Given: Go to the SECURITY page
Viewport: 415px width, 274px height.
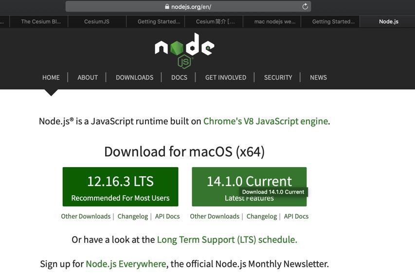Looking at the screenshot, I should (278, 77).
